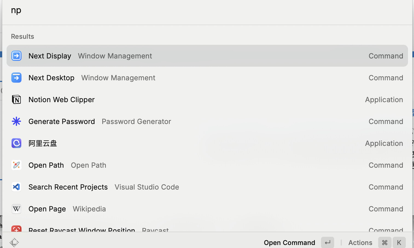Viewport: 414px width, 248px height.
Task: Click the Generate Password asterisk icon
Action: [x=16, y=121]
